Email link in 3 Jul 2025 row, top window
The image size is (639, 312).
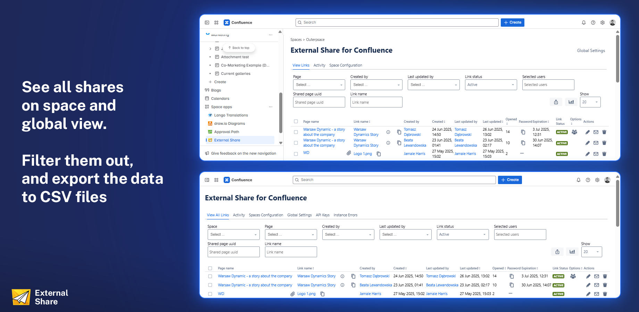tap(596, 132)
